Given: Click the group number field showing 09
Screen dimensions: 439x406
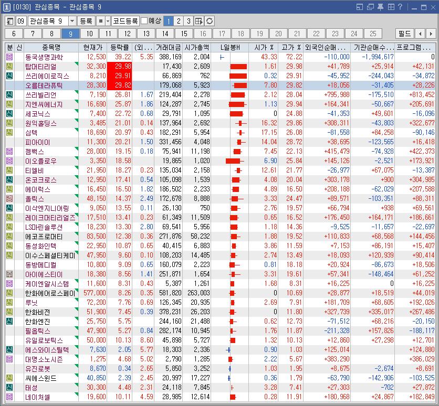Looking at the screenshot, I should (21, 21).
